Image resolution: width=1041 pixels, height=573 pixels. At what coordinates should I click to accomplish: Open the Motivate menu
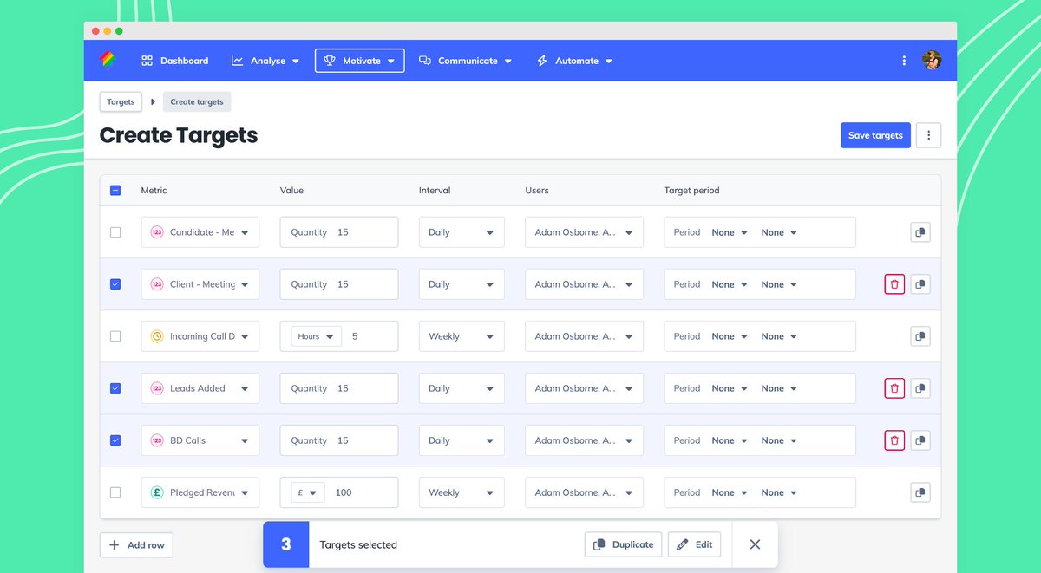point(359,61)
